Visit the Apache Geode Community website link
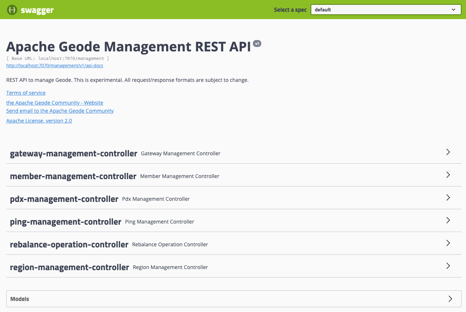This screenshot has height=312, width=466. click(x=55, y=103)
